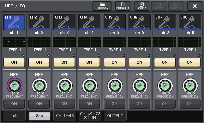Enable the HPF ON button for ch 6
The width and height of the screenshot is (204, 123).
pyautogui.click(x=140, y=104)
